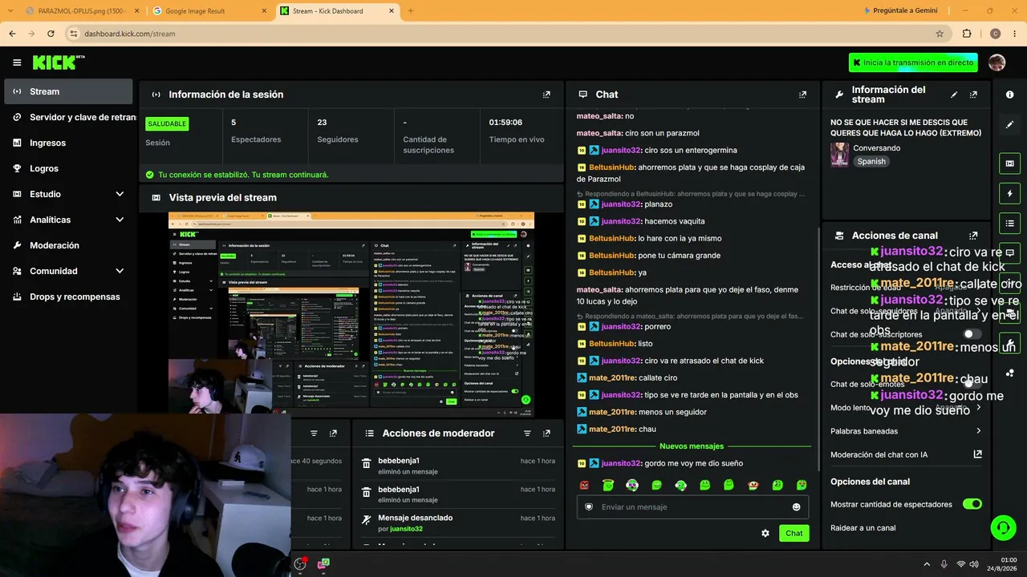Jump to Nuevos mensajes in chat
Viewport: 1027px width, 577px height.
pos(692,446)
